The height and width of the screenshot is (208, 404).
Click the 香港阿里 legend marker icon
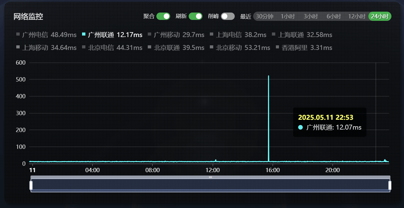click(x=278, y=47)
